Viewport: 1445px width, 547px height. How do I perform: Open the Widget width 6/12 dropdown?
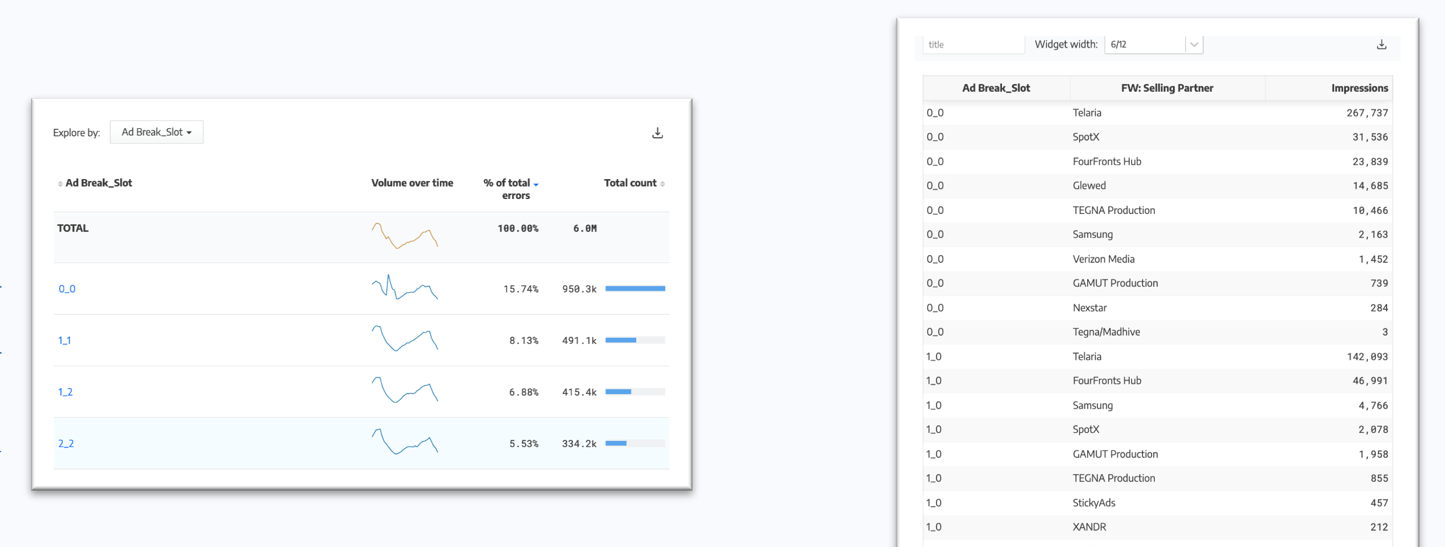[1153, 45]
